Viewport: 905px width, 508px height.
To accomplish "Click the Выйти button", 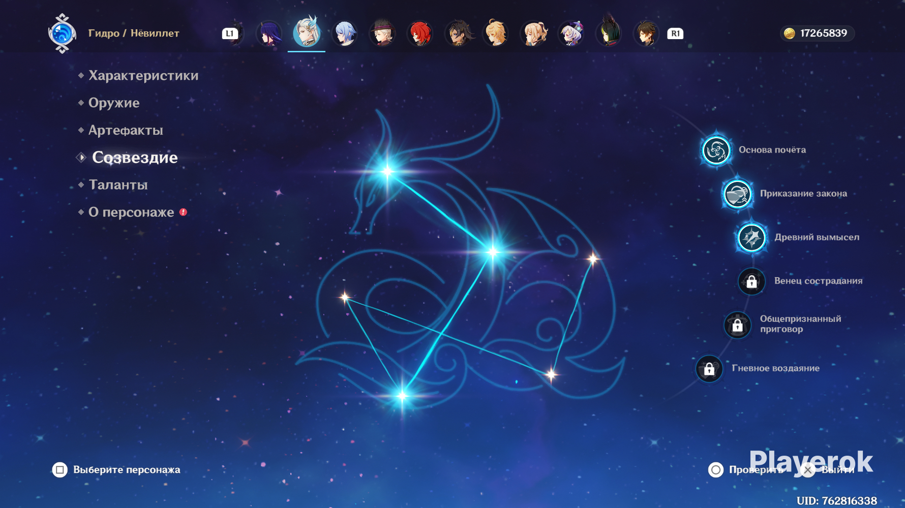I will tap(838, 470).
